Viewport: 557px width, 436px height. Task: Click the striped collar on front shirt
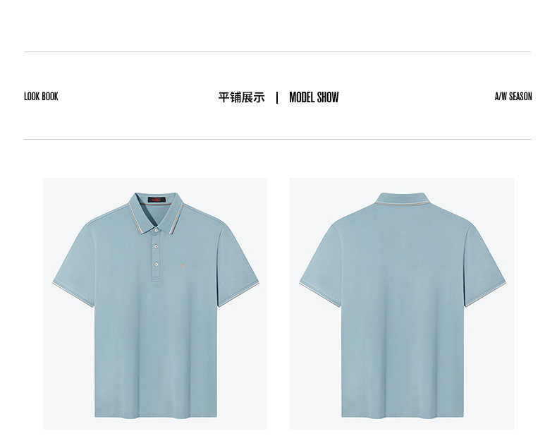tap(156, 213)
